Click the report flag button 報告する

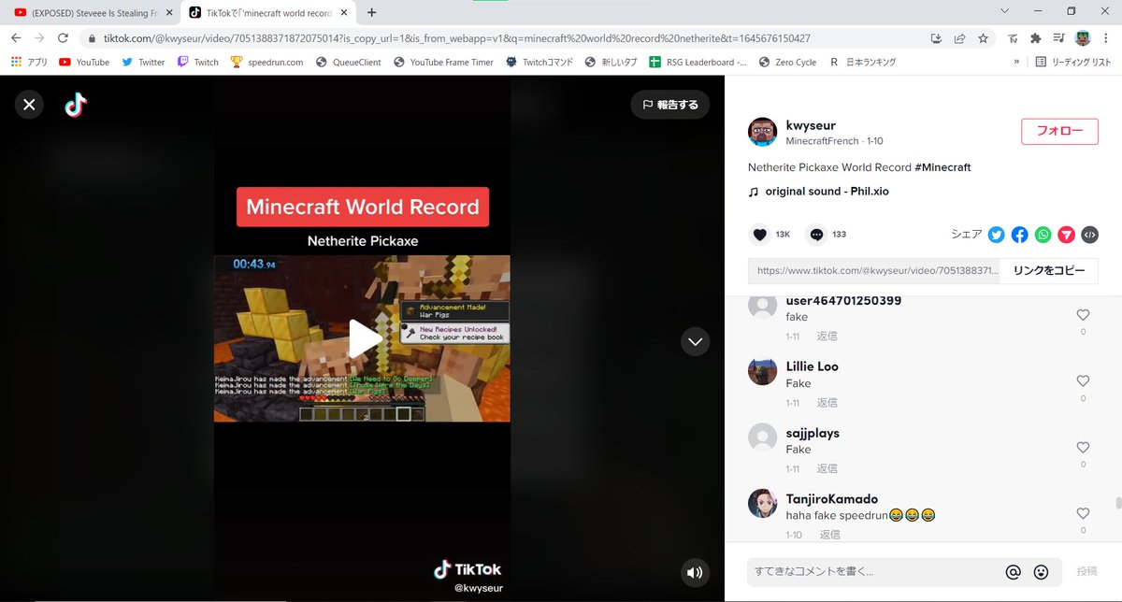[x=669, y=105]
